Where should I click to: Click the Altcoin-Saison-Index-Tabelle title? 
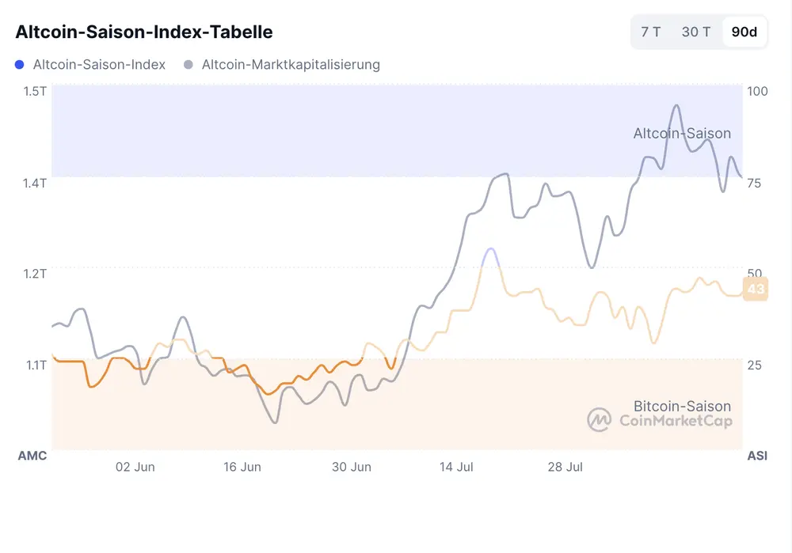(143, 32)
